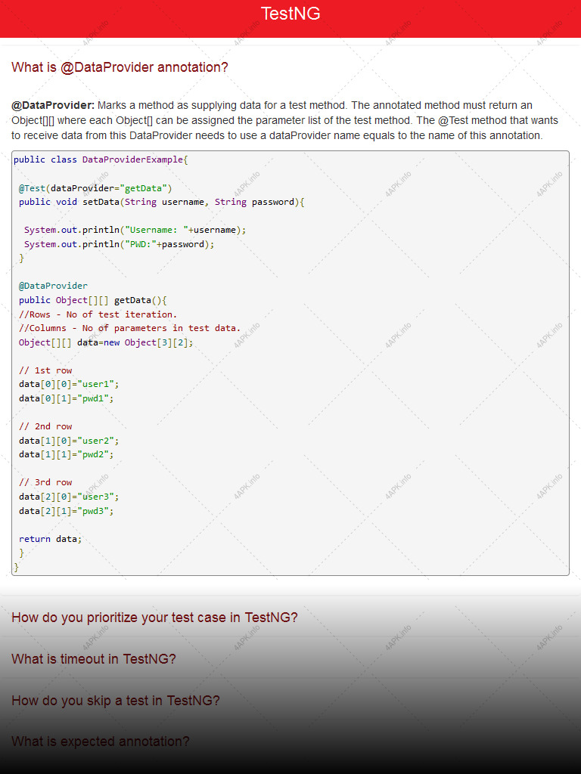Click the "// 2nd row" comment
Screen dimensions: 581x774
pos(45,426)
